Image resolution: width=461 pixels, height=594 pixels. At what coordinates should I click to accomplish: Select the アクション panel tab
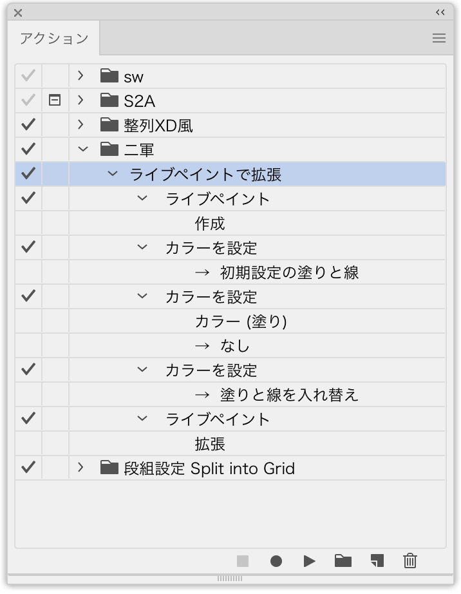(53, 38)
